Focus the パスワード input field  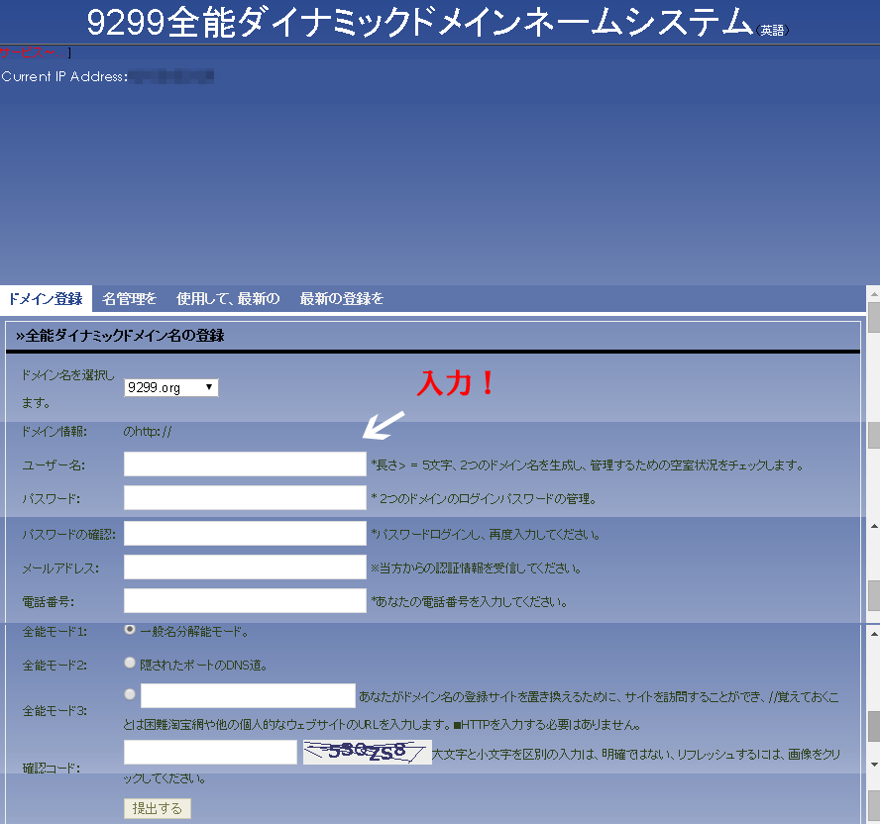tap(245, 497)
